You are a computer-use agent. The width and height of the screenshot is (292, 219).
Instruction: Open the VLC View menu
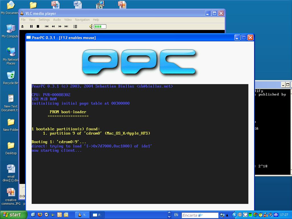32,20
